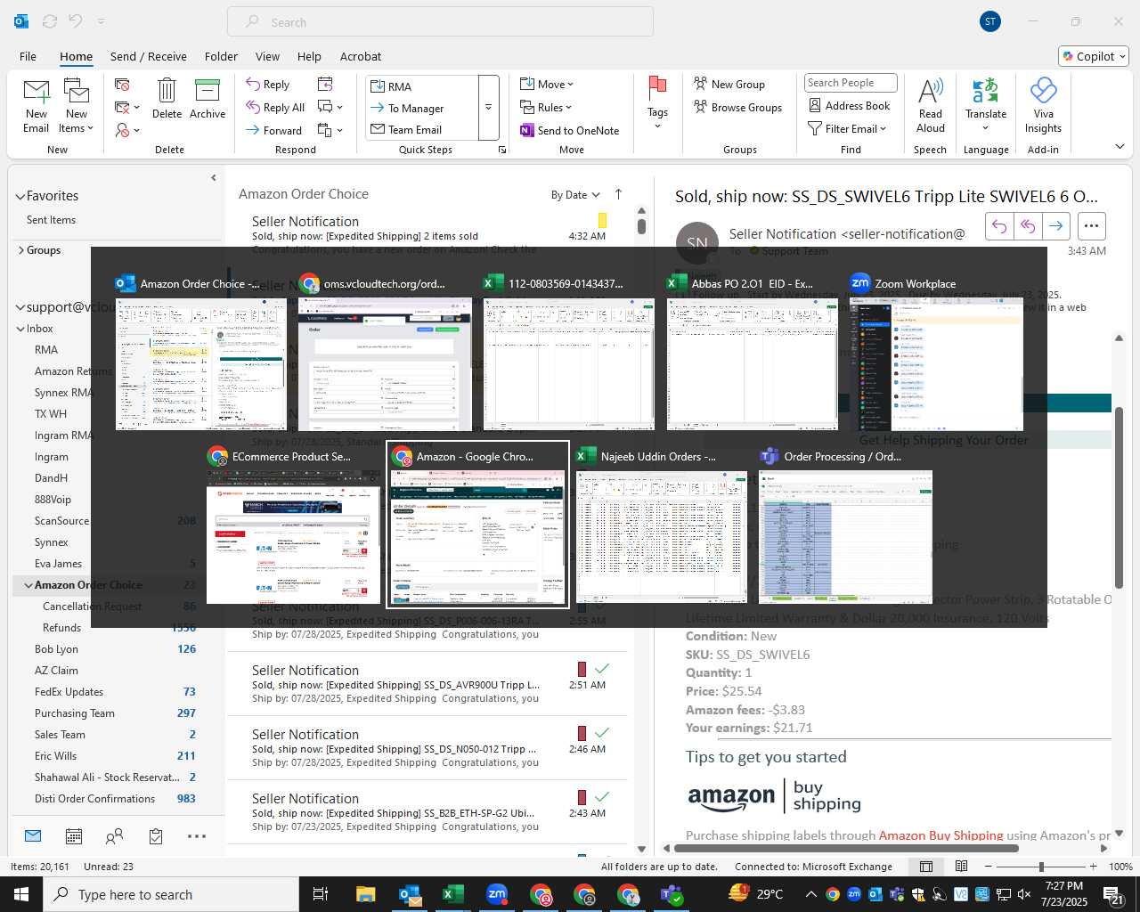This screenshot has height=912, width=1140.
Task: Click the Archive icon in ribbon
Action: [x=208, y=91]
